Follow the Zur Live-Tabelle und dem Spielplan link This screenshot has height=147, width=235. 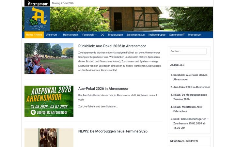98,106
